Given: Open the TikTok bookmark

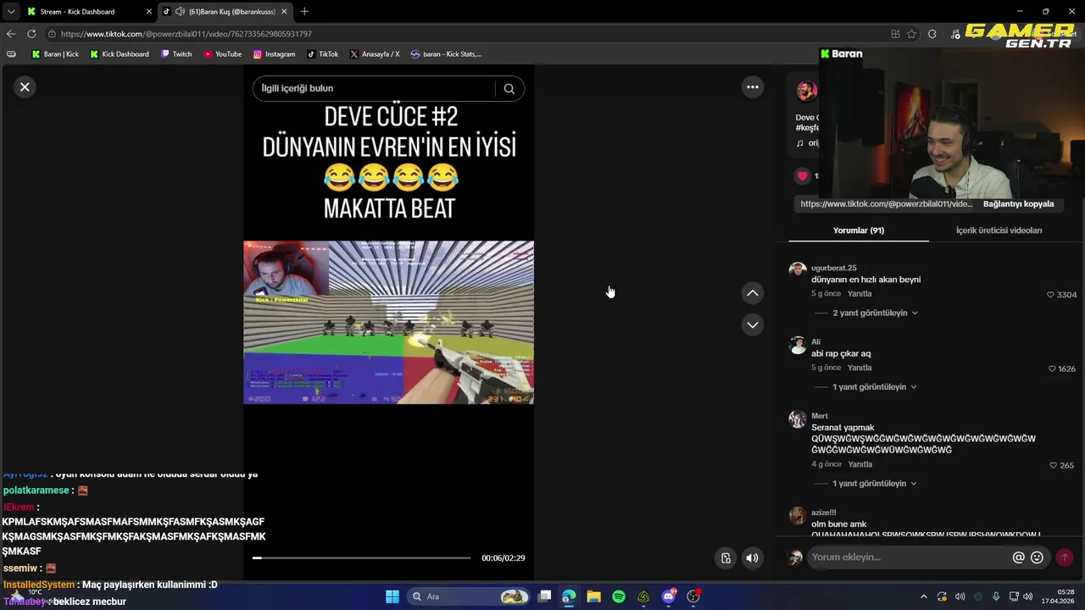Looking at the screenshot, I should tap(322, 54).
